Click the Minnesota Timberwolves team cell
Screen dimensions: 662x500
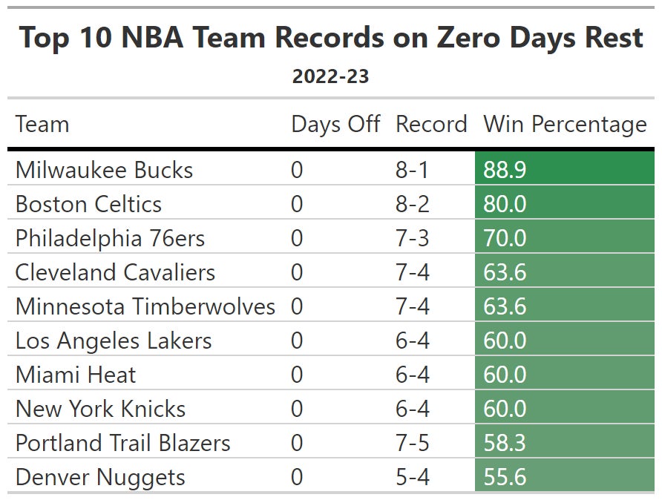(145, 306)
